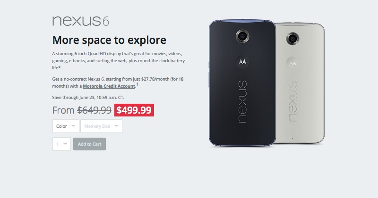Image resolution: width=378 pixels, height=198 pixels.
Task: Select the dark blue Nexus 6 phone image
Action: click(x=242, y=83)
